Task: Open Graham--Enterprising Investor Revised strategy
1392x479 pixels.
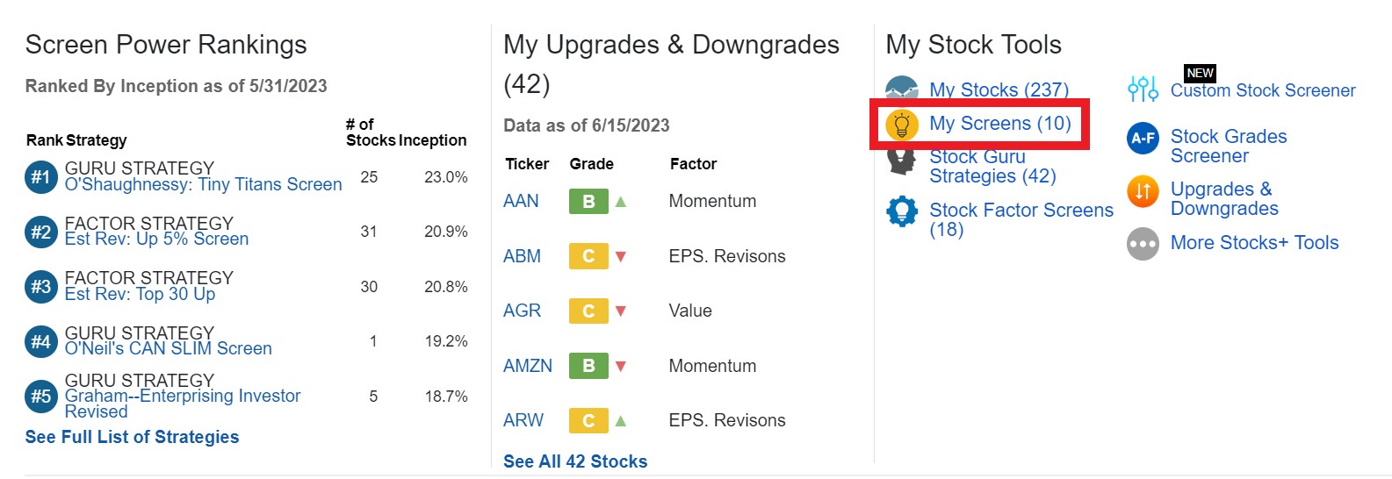Action: 183,404
